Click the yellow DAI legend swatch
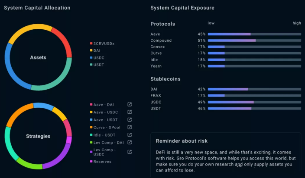Viewport: 305px width, 178px height. (91, 50)
